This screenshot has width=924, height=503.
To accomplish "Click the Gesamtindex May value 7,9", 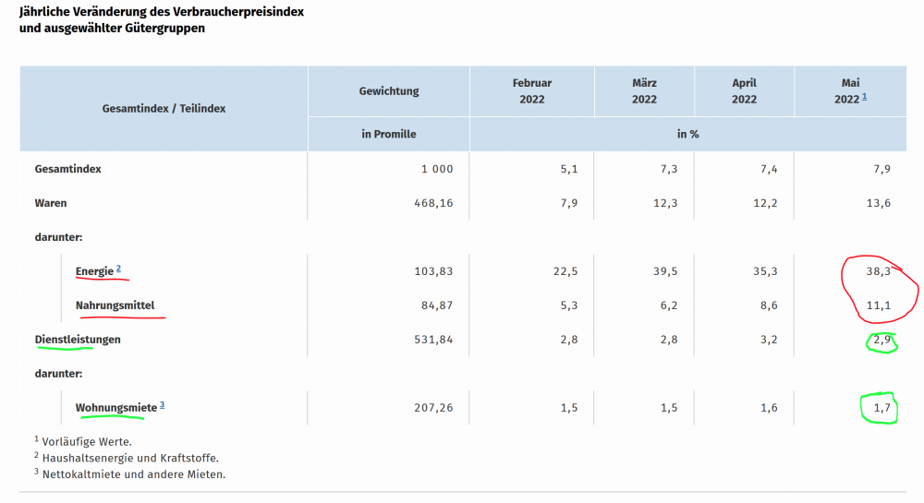I will [x=881, y=169].
